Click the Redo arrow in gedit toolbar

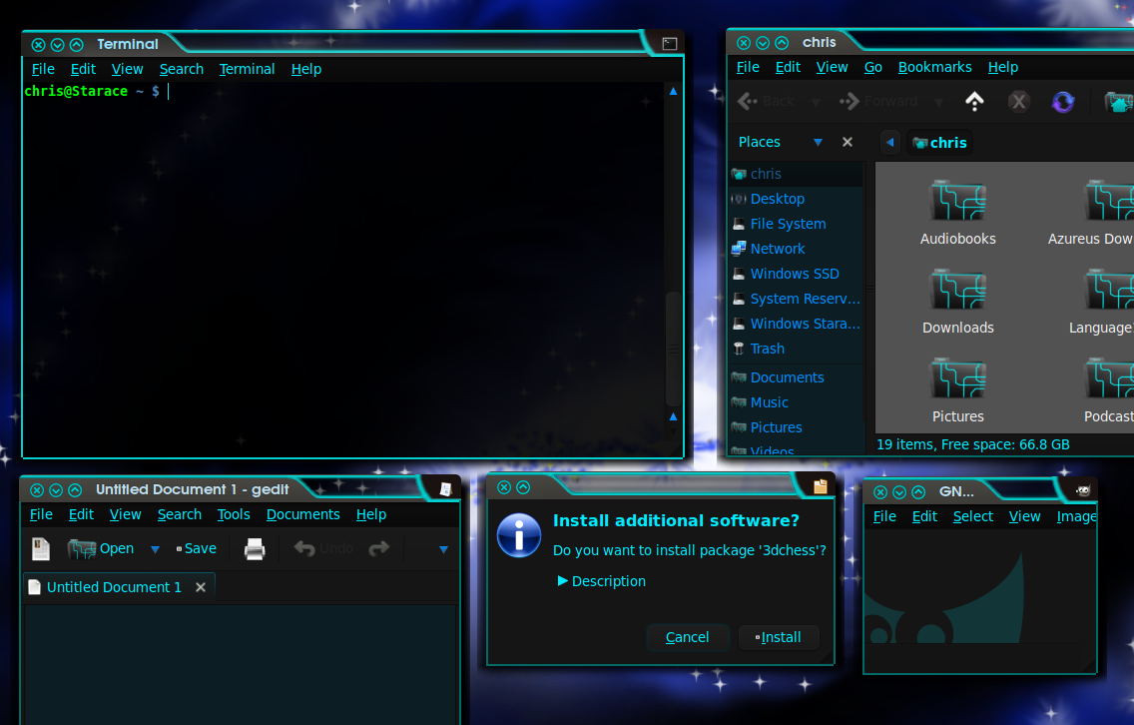coord(379,549)
